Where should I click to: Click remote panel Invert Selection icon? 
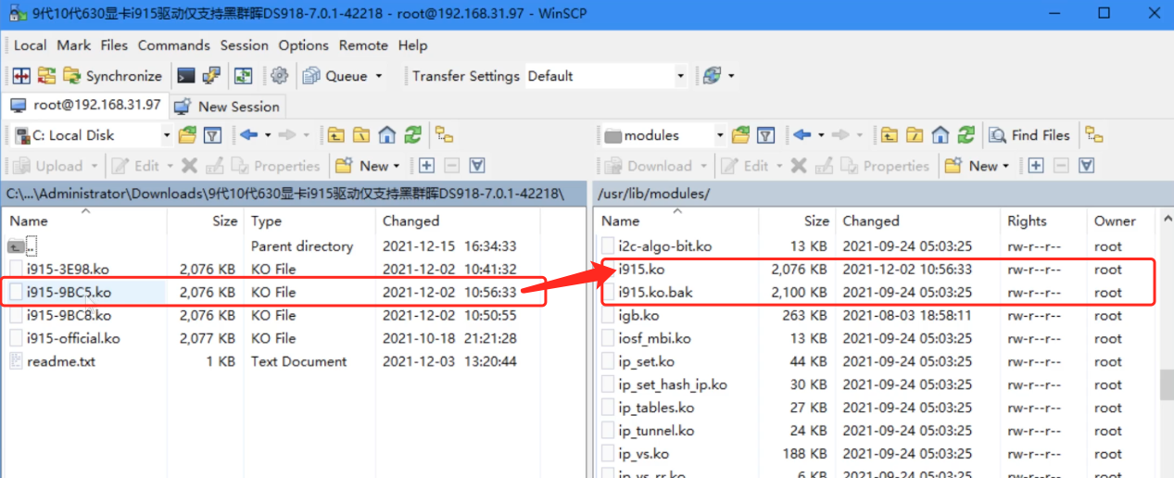pyautogui.click(x=1087, y=166)
